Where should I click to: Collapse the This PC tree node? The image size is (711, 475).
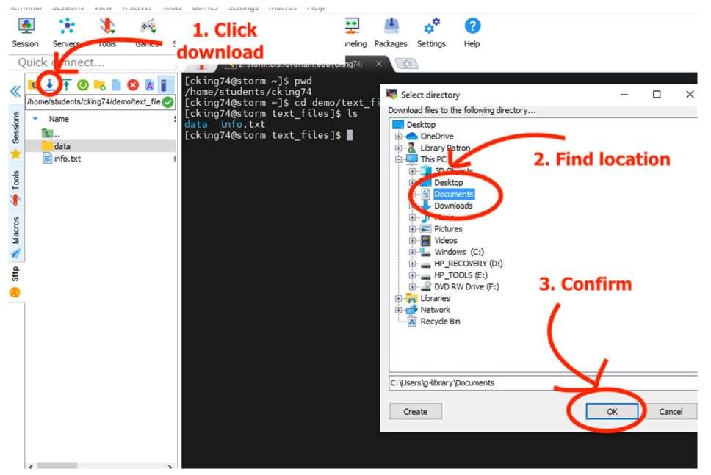[x=399, y=159]
